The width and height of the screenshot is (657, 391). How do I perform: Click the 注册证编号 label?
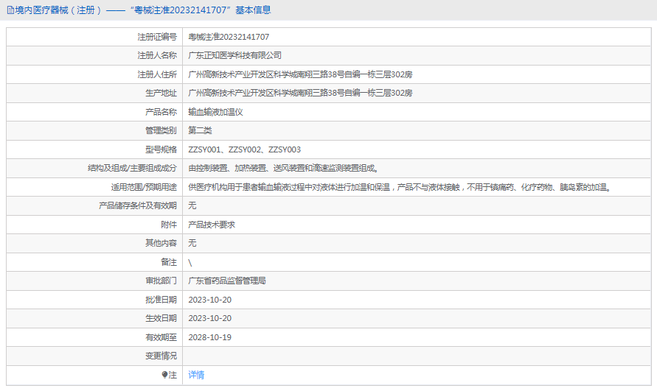click(157, 37)
